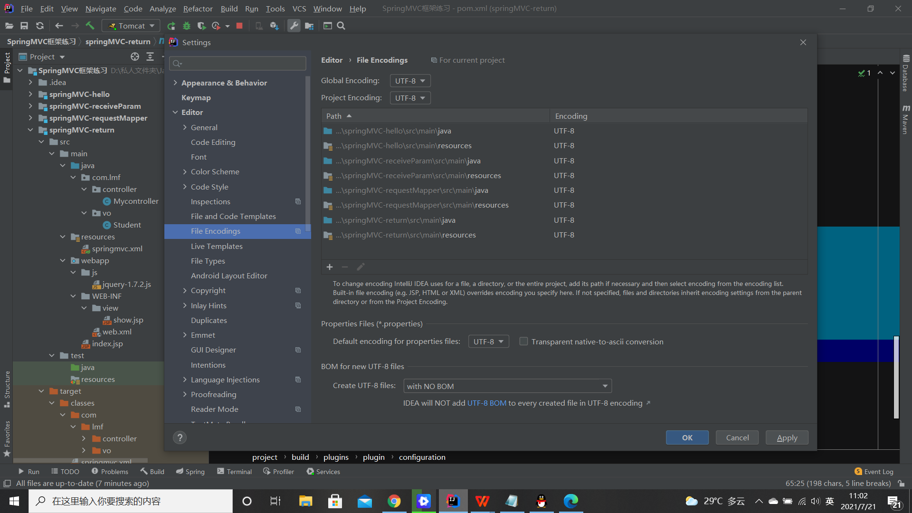Stop the running process with the red square

pyautogui.click(x=239, y=26)
